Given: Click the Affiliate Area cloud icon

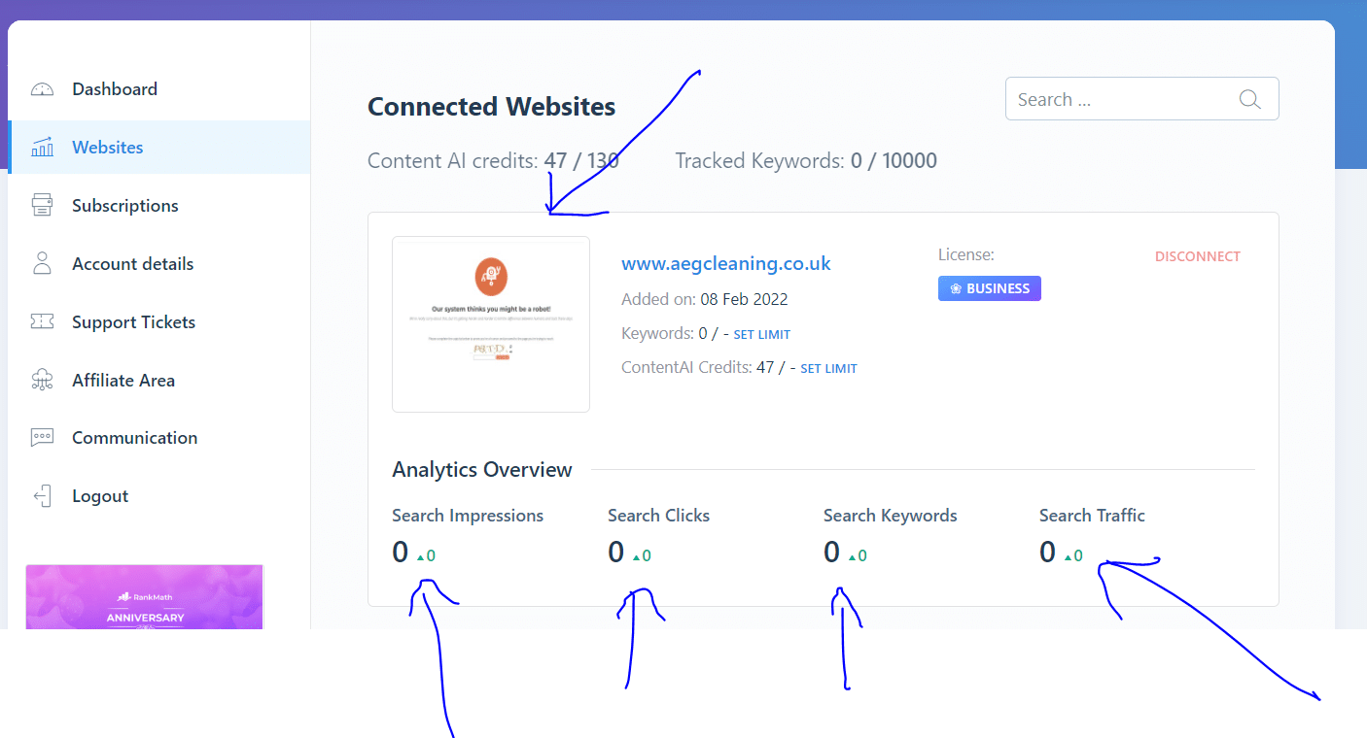Looking at the screenshot, I should click(42, 380).
